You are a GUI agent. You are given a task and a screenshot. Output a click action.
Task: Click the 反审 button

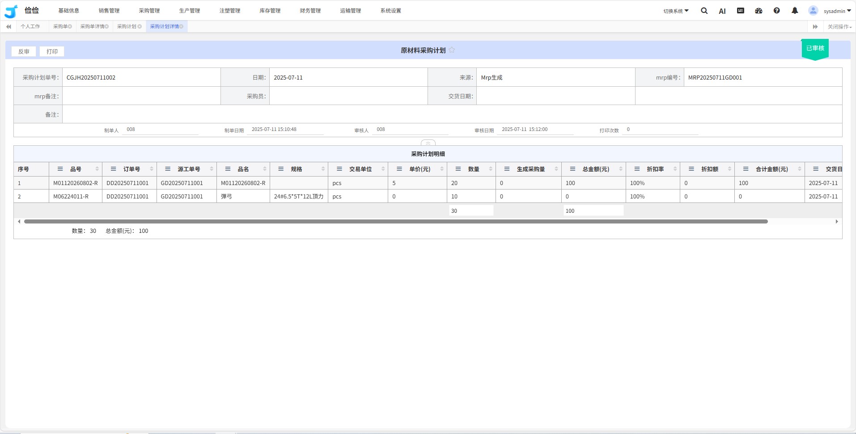click(x=24, y=51)
